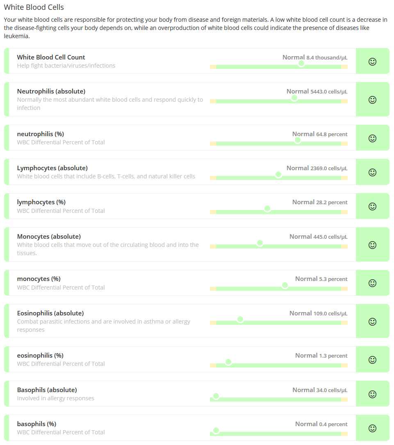394x445 pixels.
Task: Select the smiley icon for Eosinophilis (absolute)
Action: pyautogui.click(x=372, y=322)
